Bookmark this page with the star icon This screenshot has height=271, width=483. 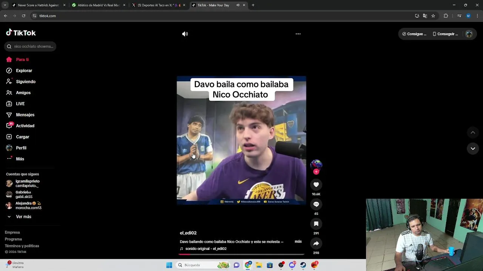[433, 16]
